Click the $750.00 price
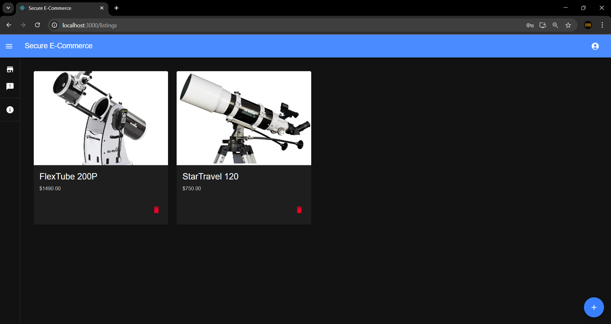 (x=191, y=189)
